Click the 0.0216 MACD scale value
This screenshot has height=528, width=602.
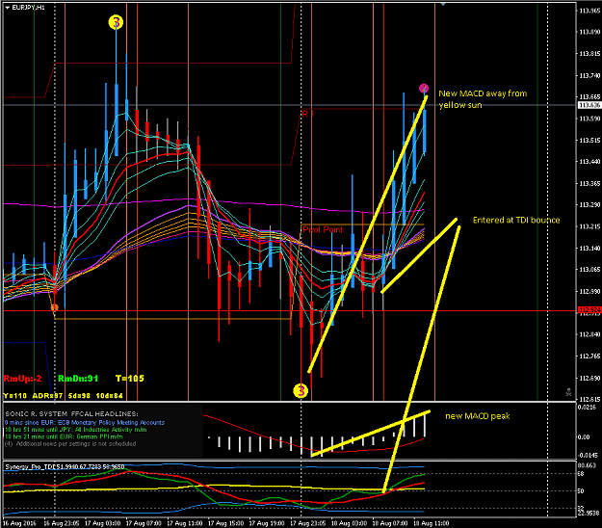coord(587,407)
